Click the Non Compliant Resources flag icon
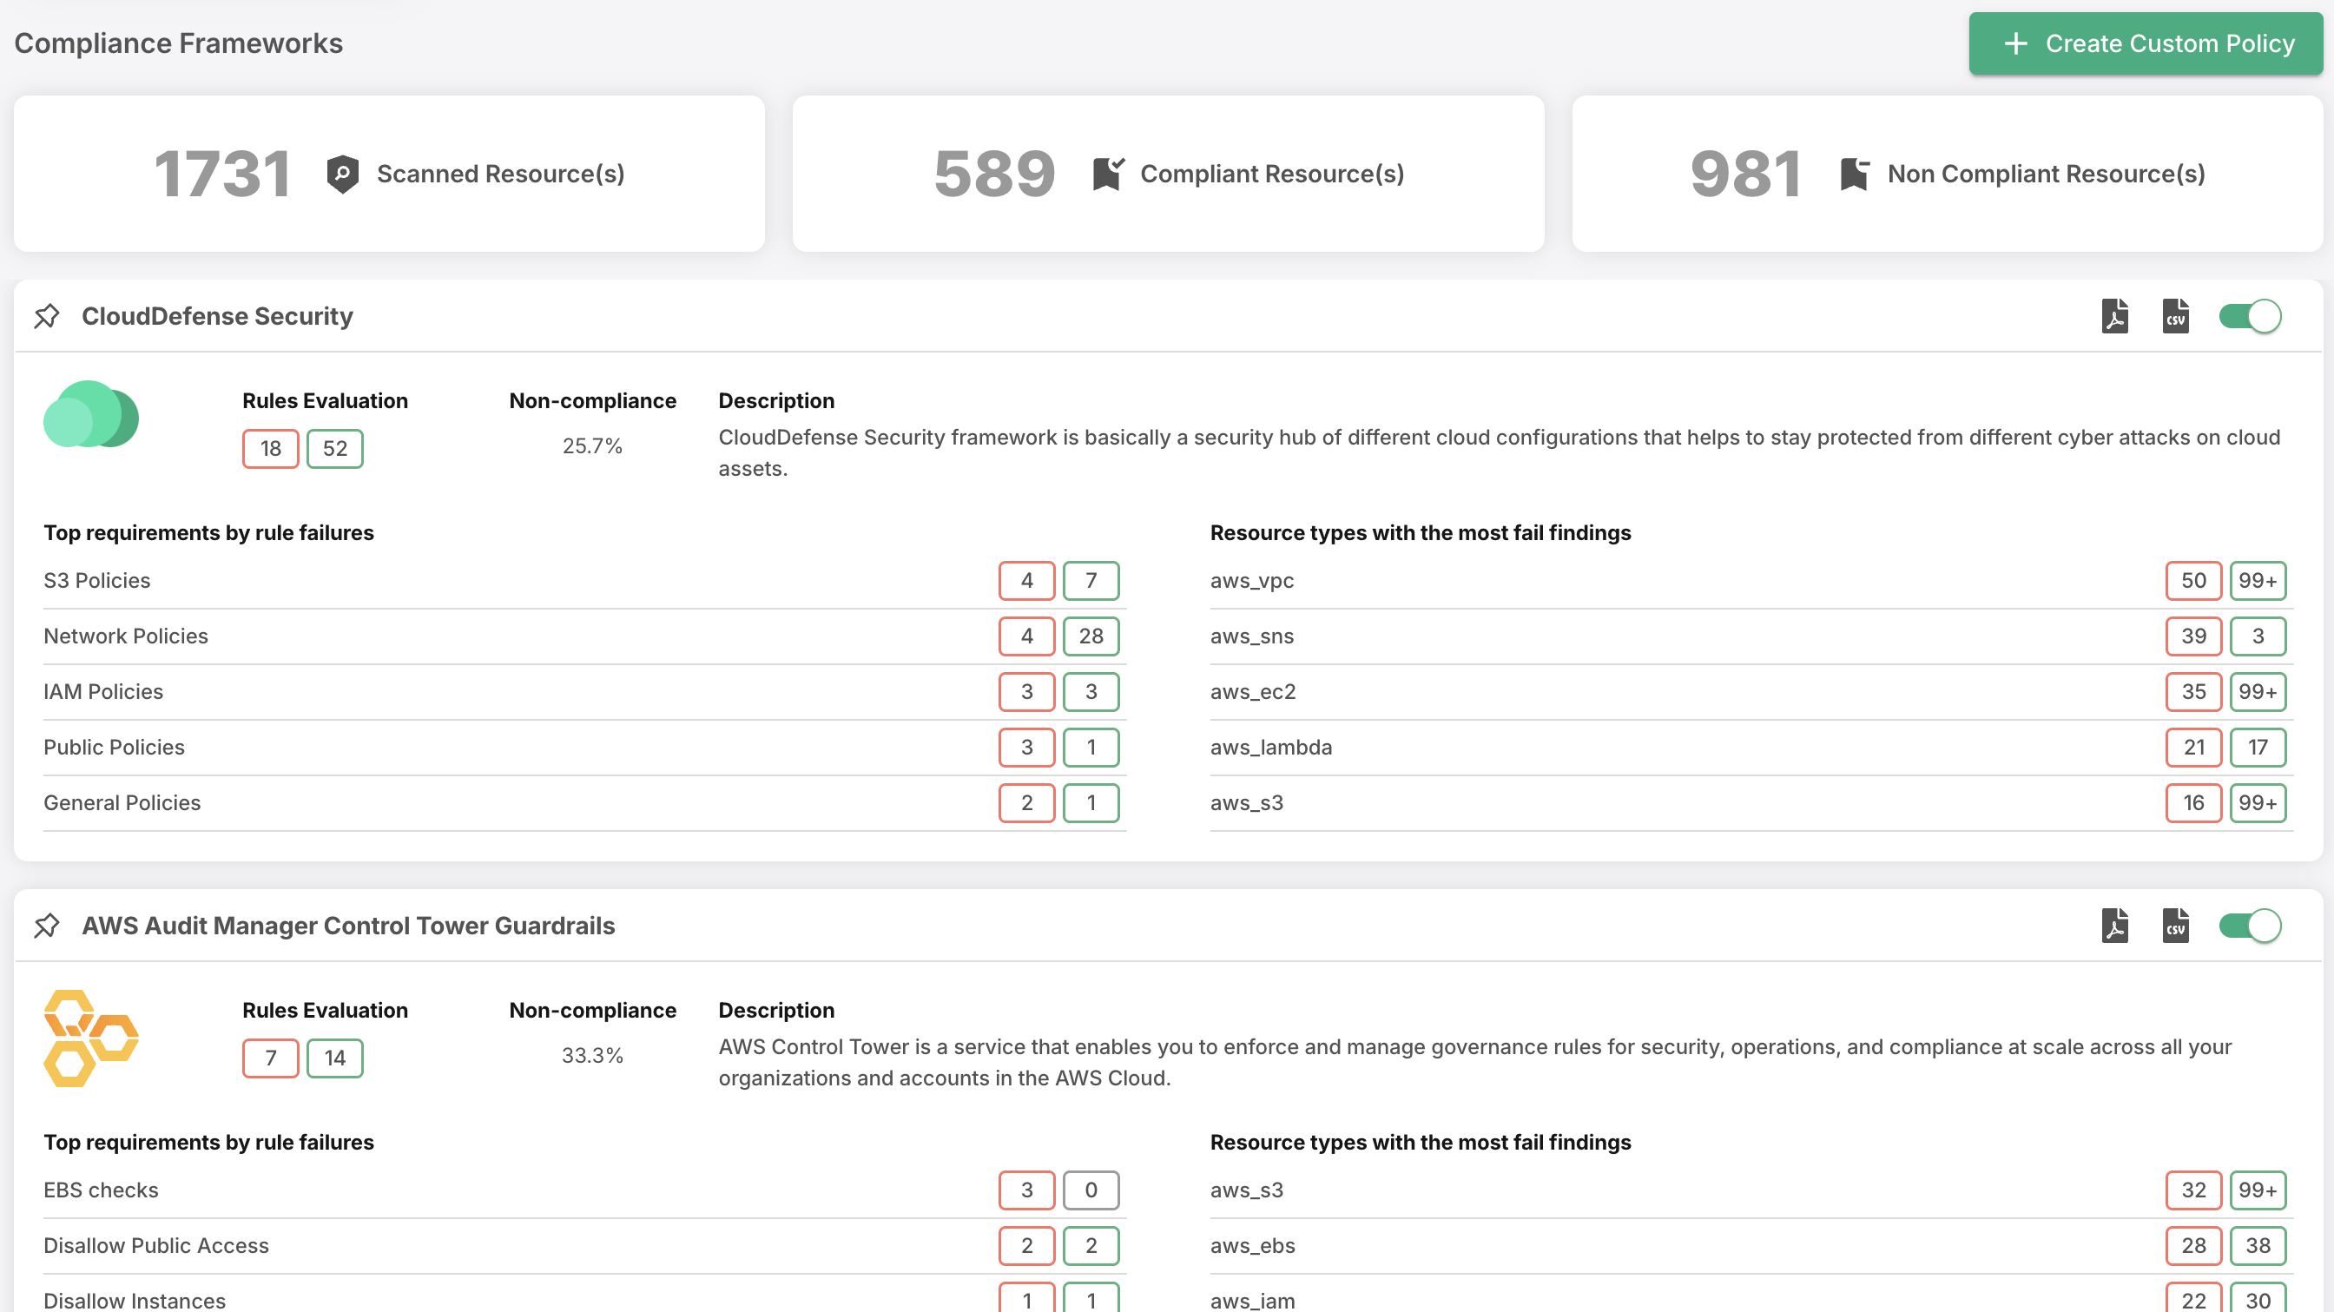The width and height of the screenshot is (2334, 1312). tap(1854, 174)
